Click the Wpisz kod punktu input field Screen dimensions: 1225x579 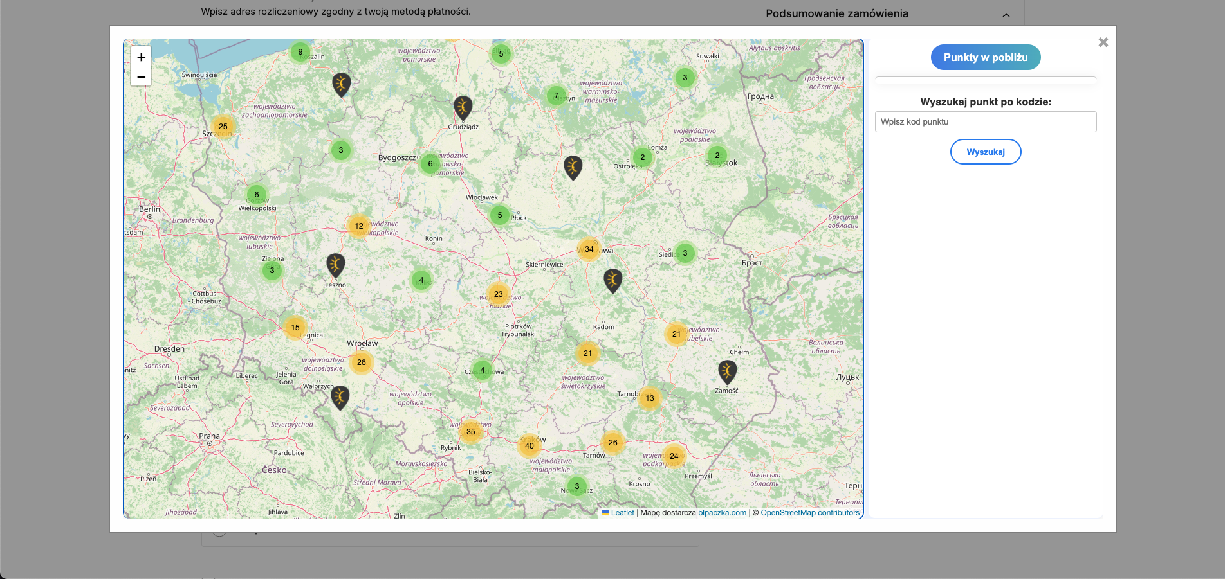(986, 121)
